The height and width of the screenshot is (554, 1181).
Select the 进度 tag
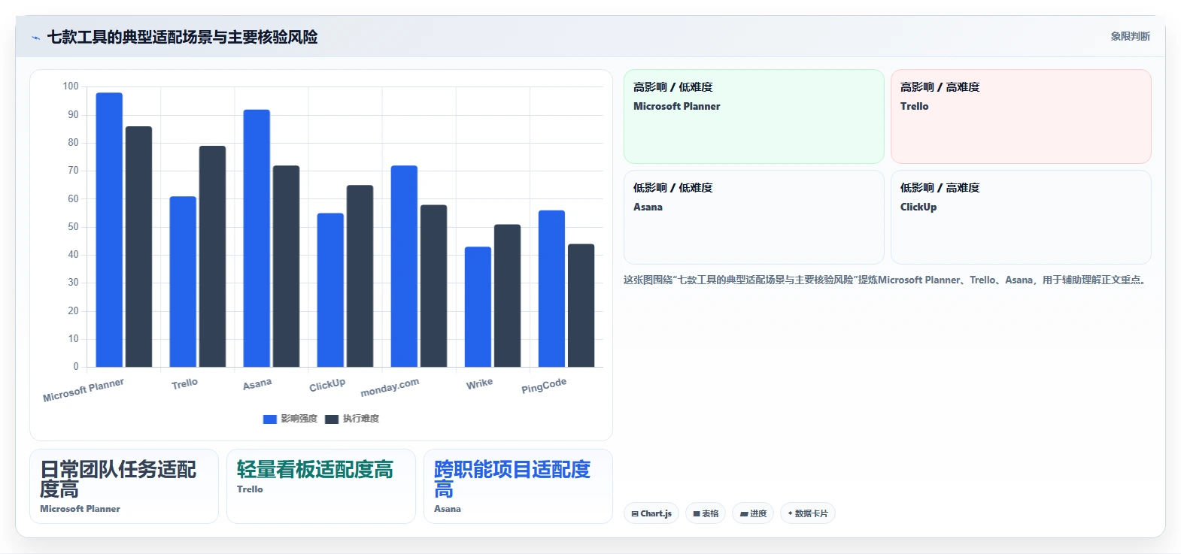753,513
